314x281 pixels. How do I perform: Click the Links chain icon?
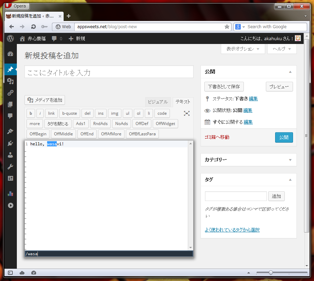click(x=10, y=92)
